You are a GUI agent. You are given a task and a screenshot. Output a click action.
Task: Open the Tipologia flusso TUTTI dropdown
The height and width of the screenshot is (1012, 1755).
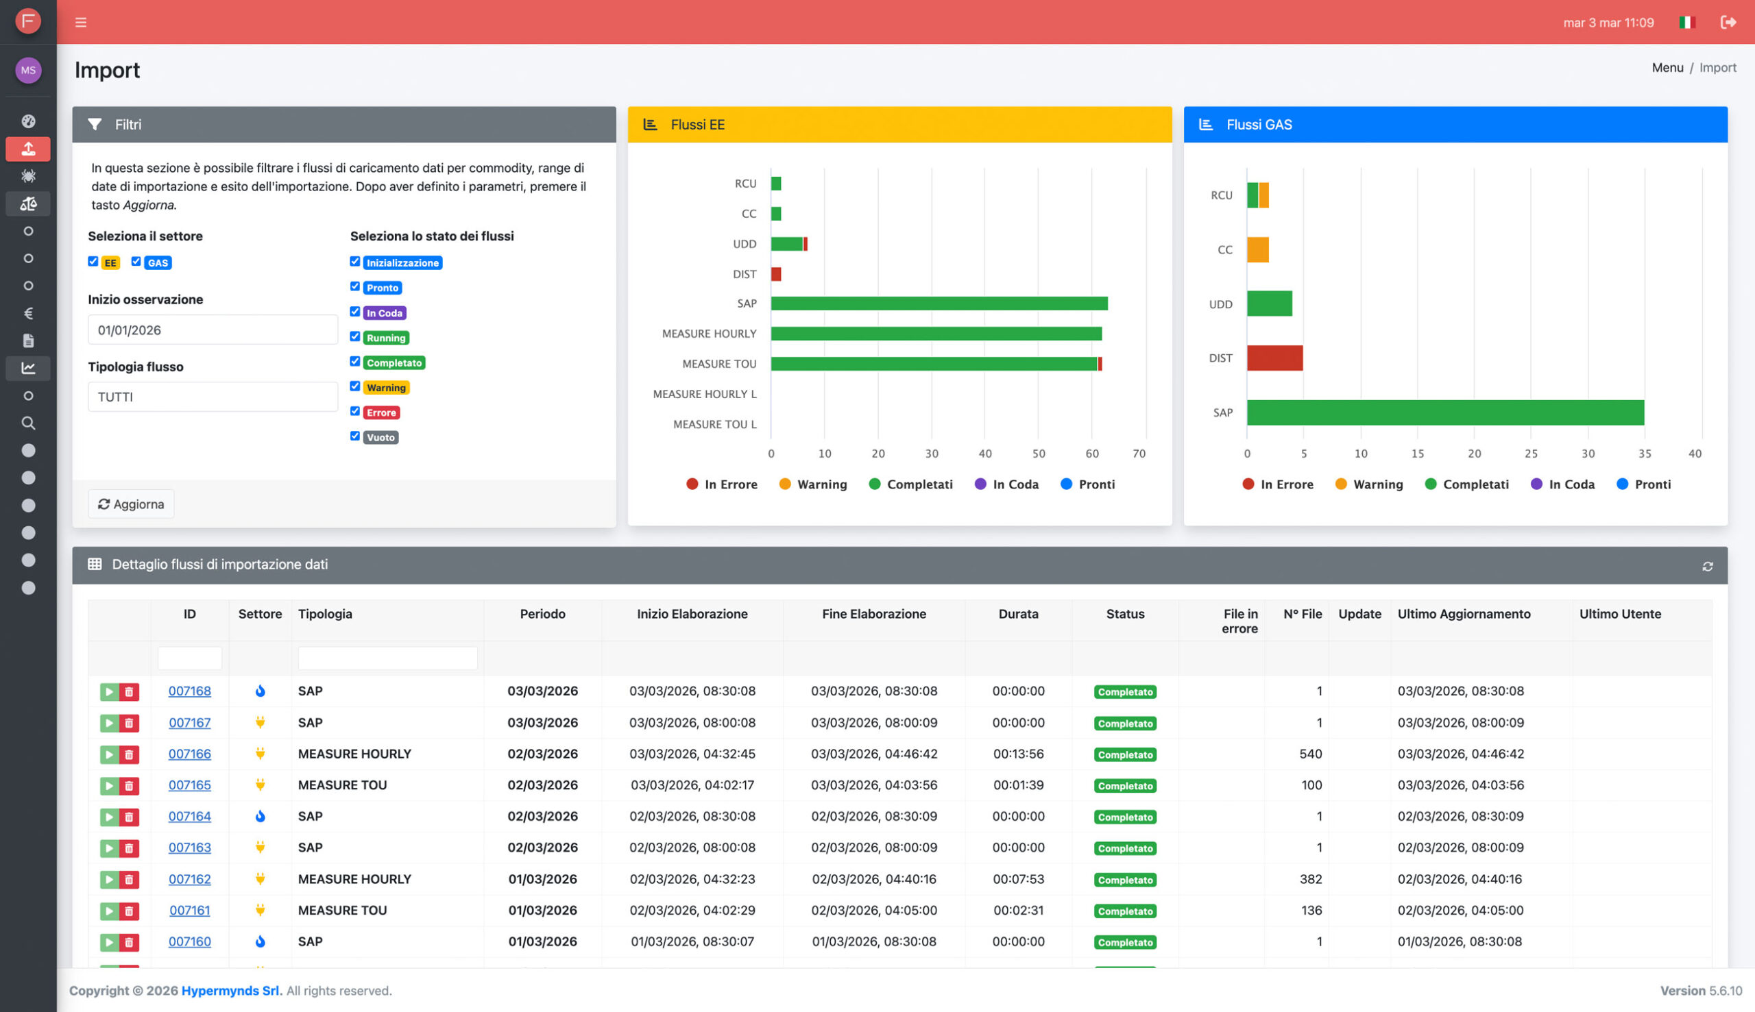pos(213,397)
